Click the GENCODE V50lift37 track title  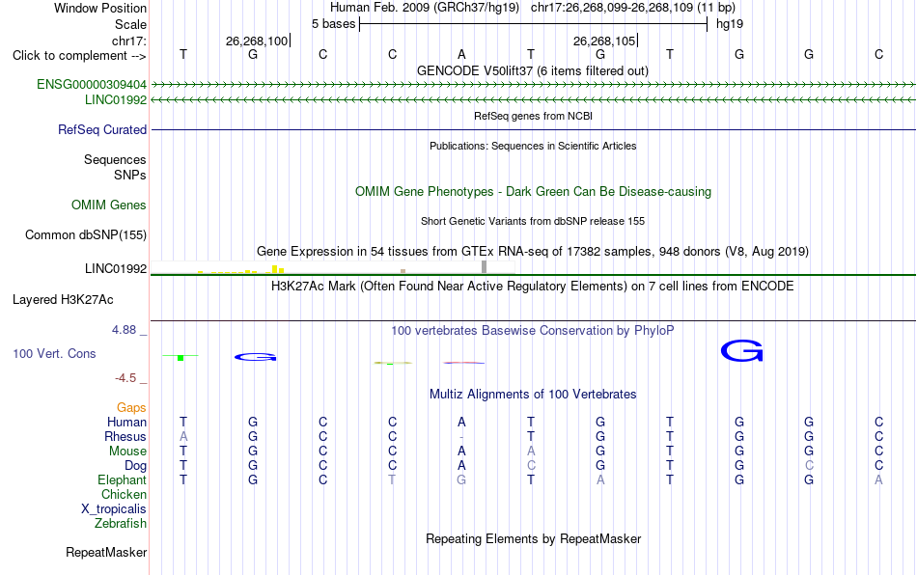pos(532,71)
